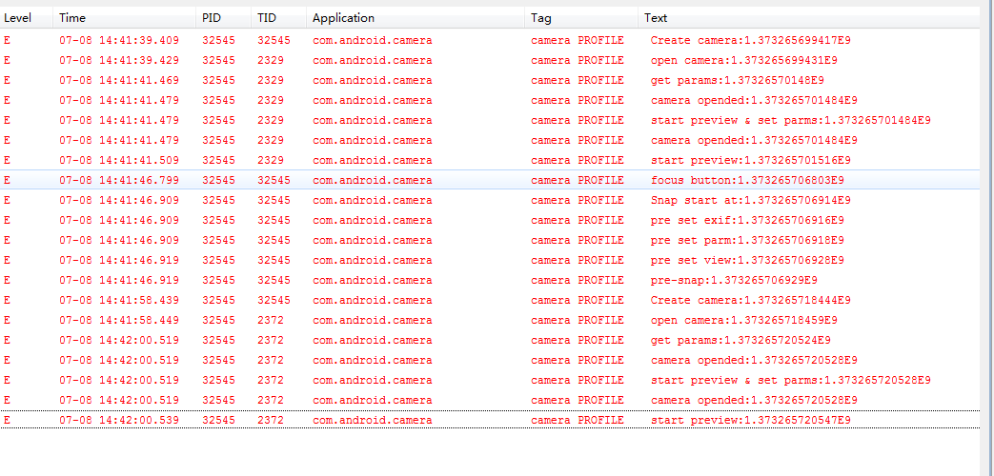Click the timestamp 07-08 14:41:41.469
Screen dimensions: 994x476
pos(119,80)
